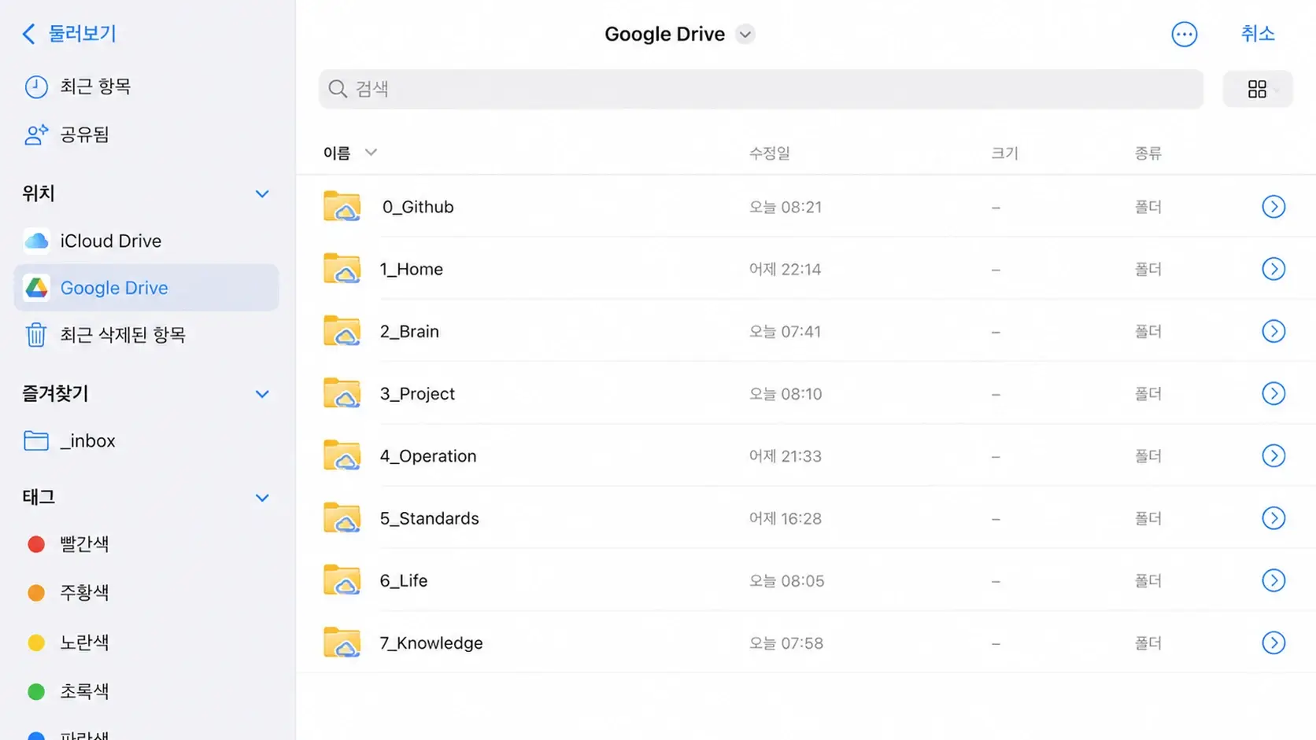Open the 6_Life folder icon
Viewport: 1316px width, 740px height.
[342, 580]
